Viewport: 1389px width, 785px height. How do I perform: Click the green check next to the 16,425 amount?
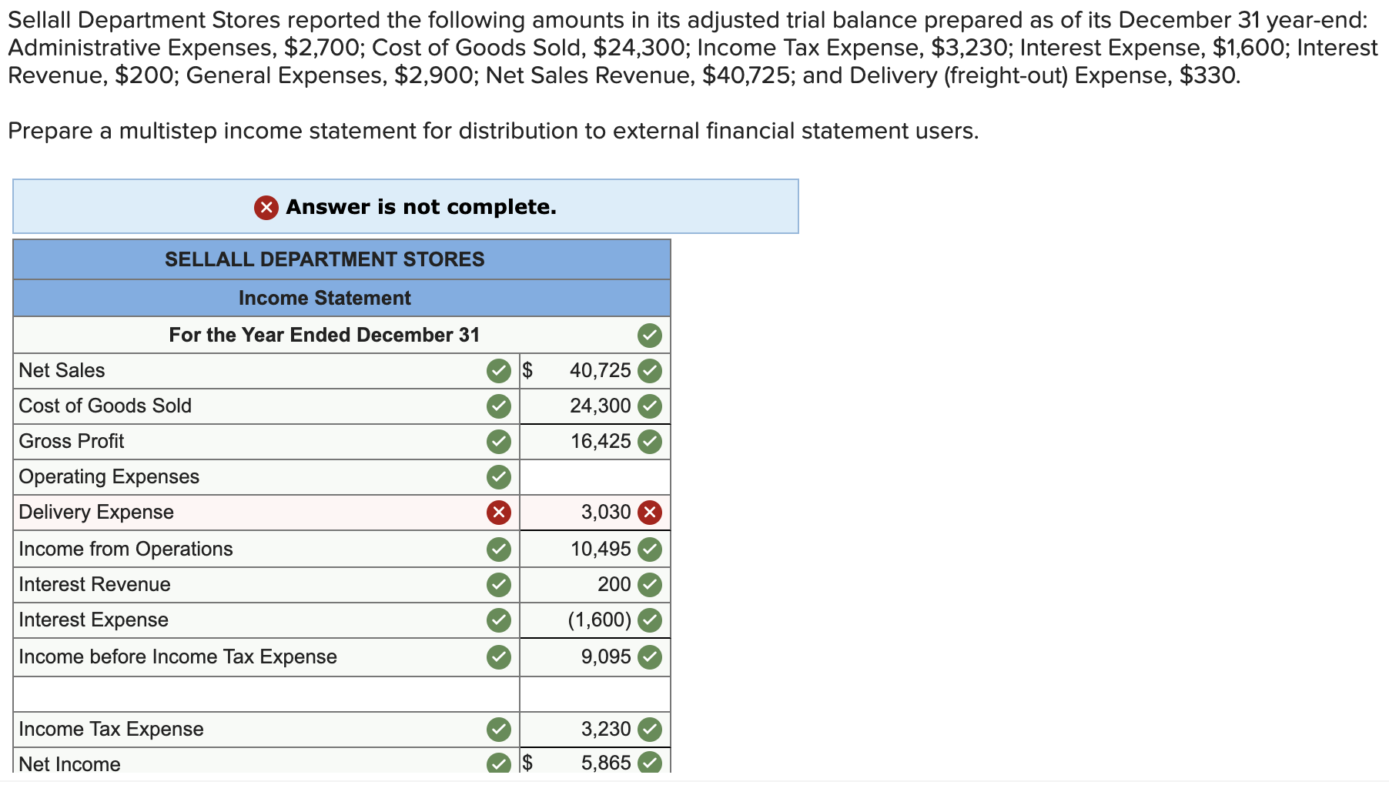(x=650, y=442)
